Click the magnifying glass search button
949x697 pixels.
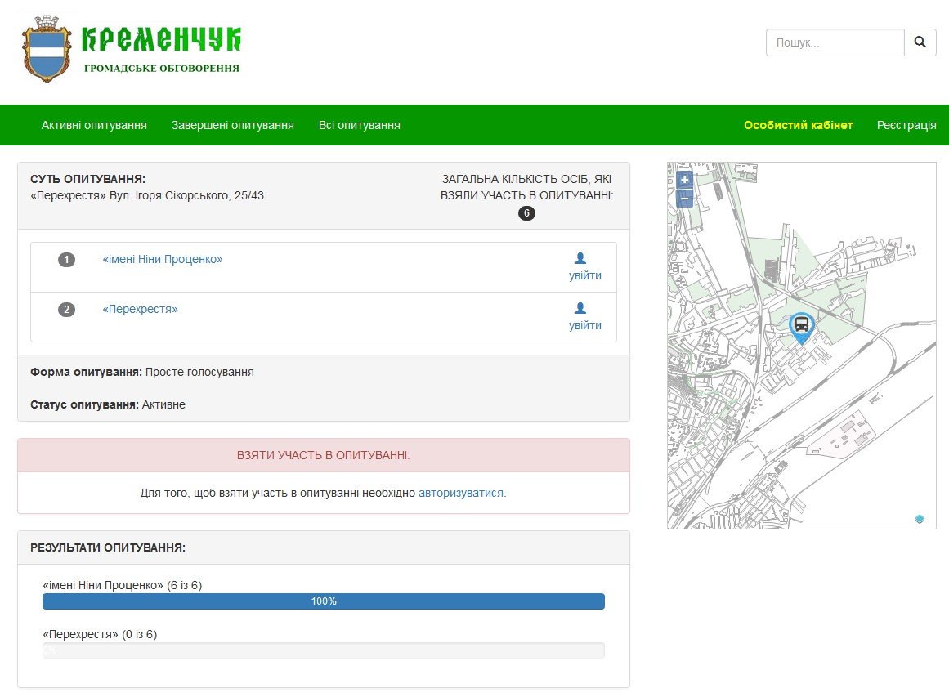[x=920, y=42]
